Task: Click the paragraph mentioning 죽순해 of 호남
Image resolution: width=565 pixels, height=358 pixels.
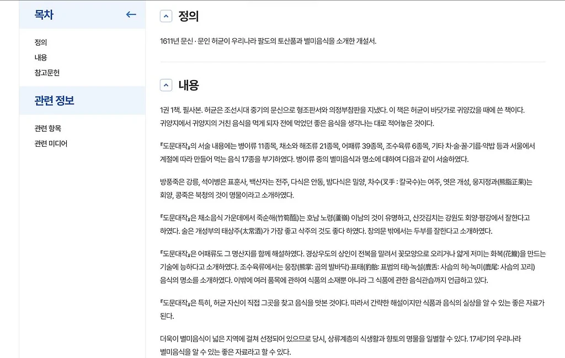Action: (x=345, y=224)
